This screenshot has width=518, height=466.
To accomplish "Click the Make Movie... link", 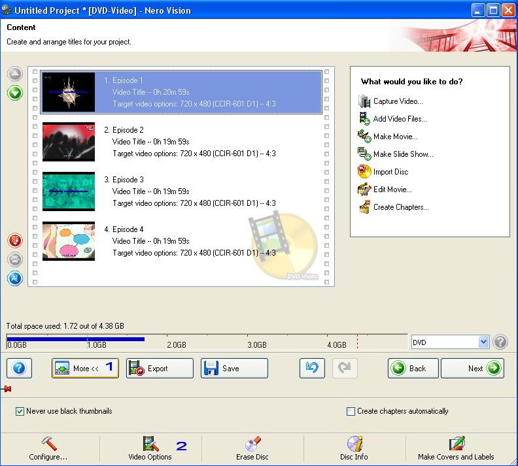I will (396, 137).
